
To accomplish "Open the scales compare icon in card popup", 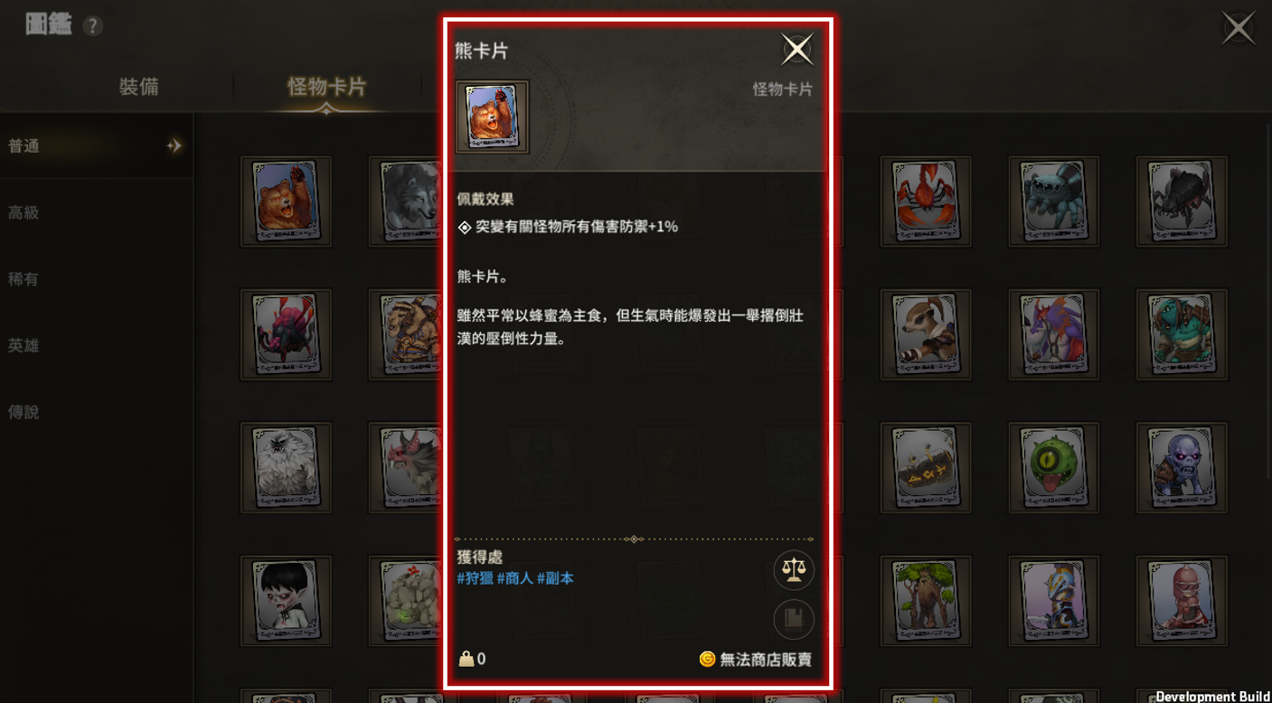I will (x=794, y=569).
